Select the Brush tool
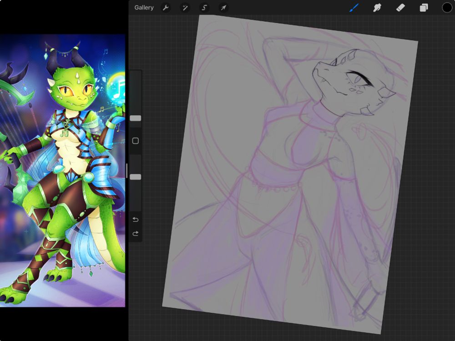This screenshot has height=341, width=455. click(354, 8)
